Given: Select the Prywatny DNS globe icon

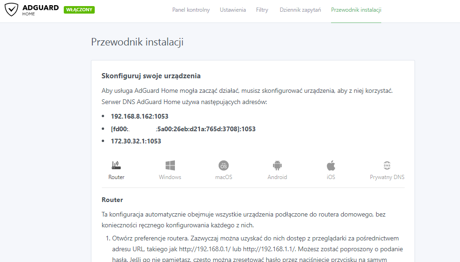Looking at the screenshot, I should click(x=387, y=165).
